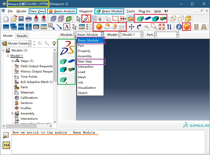Select the rotate view curved arrow tool
This screenshot has width=210, height=155.
tap(139, 27)
